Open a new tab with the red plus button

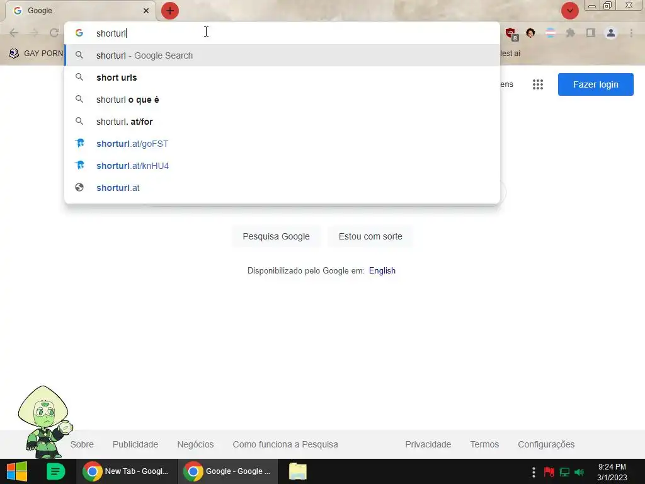[x=170, y=11]
